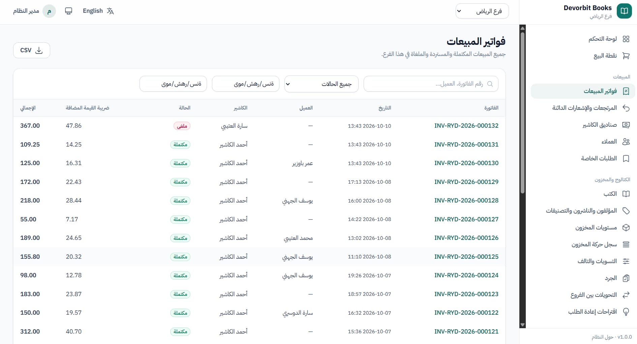This screenshot has height=344, width=637.
Task: Click the Devorbit Books logo icon
Action: pos(624,11)
